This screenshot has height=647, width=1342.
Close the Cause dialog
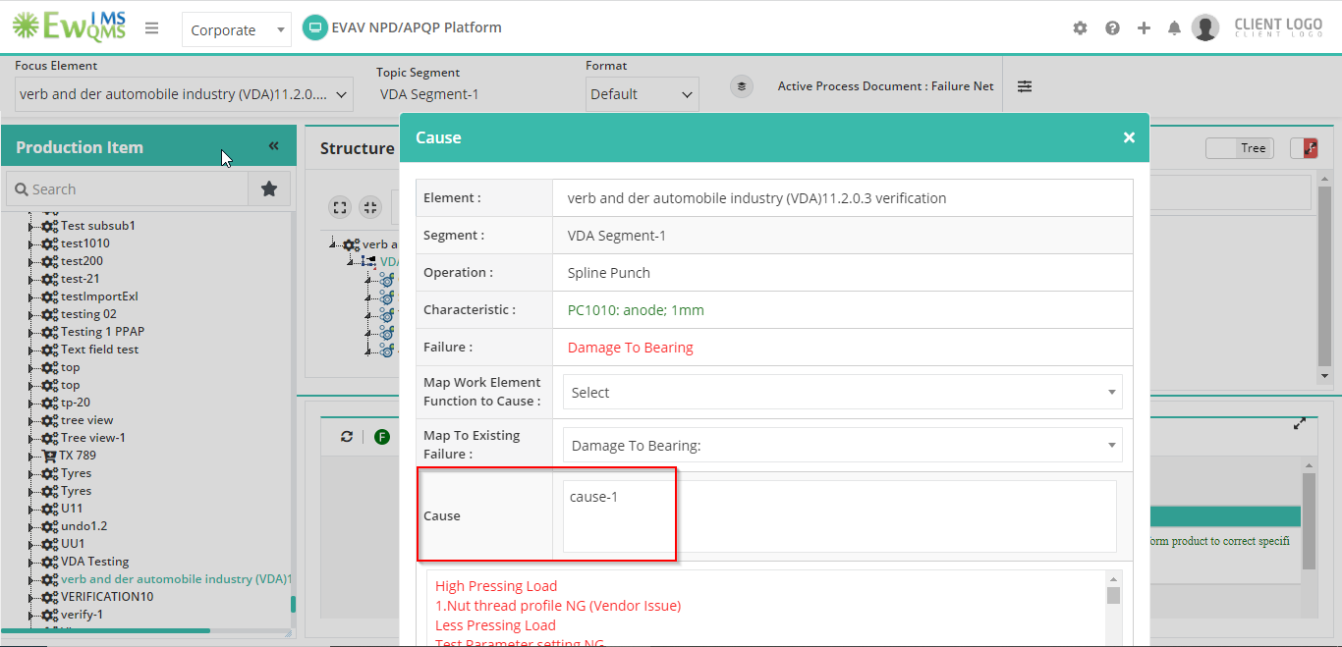pyautogui.click(x=1129, y=137)
